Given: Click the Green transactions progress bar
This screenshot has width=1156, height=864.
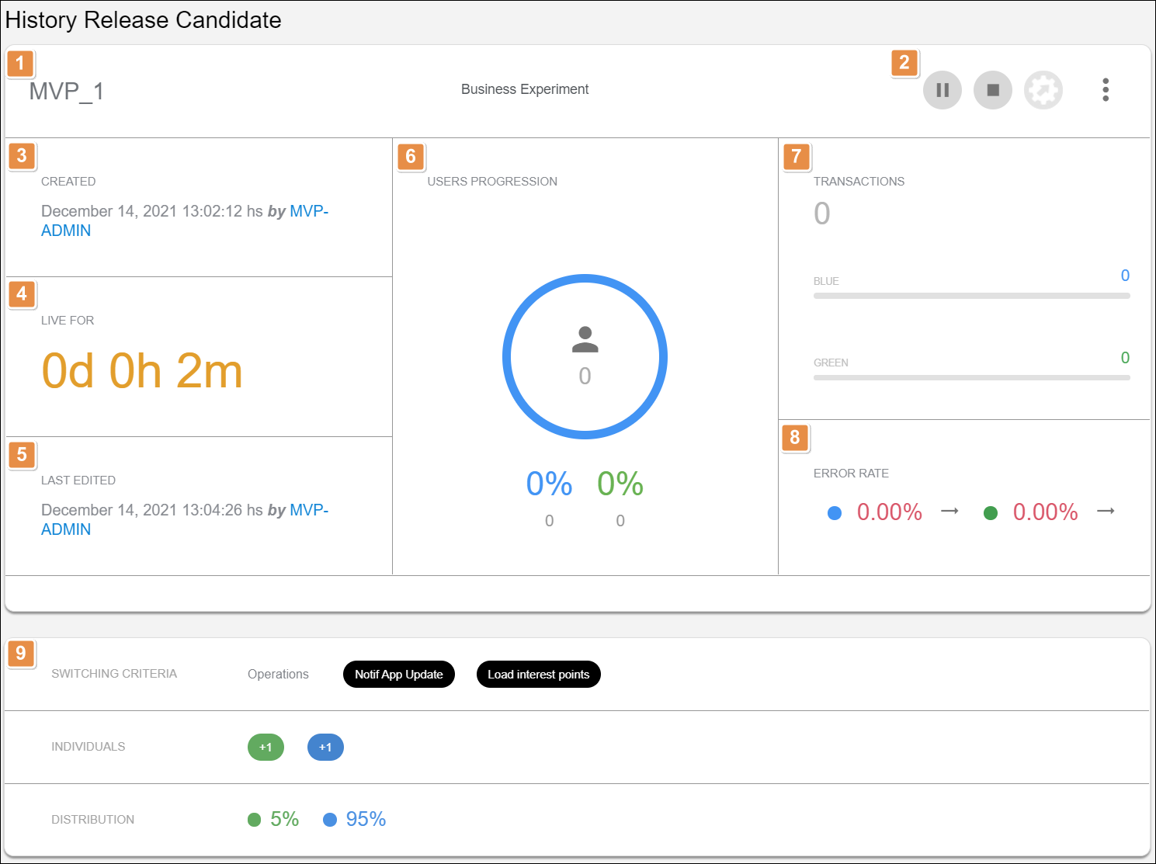Looking at the screenshot, I should [971, 378].
